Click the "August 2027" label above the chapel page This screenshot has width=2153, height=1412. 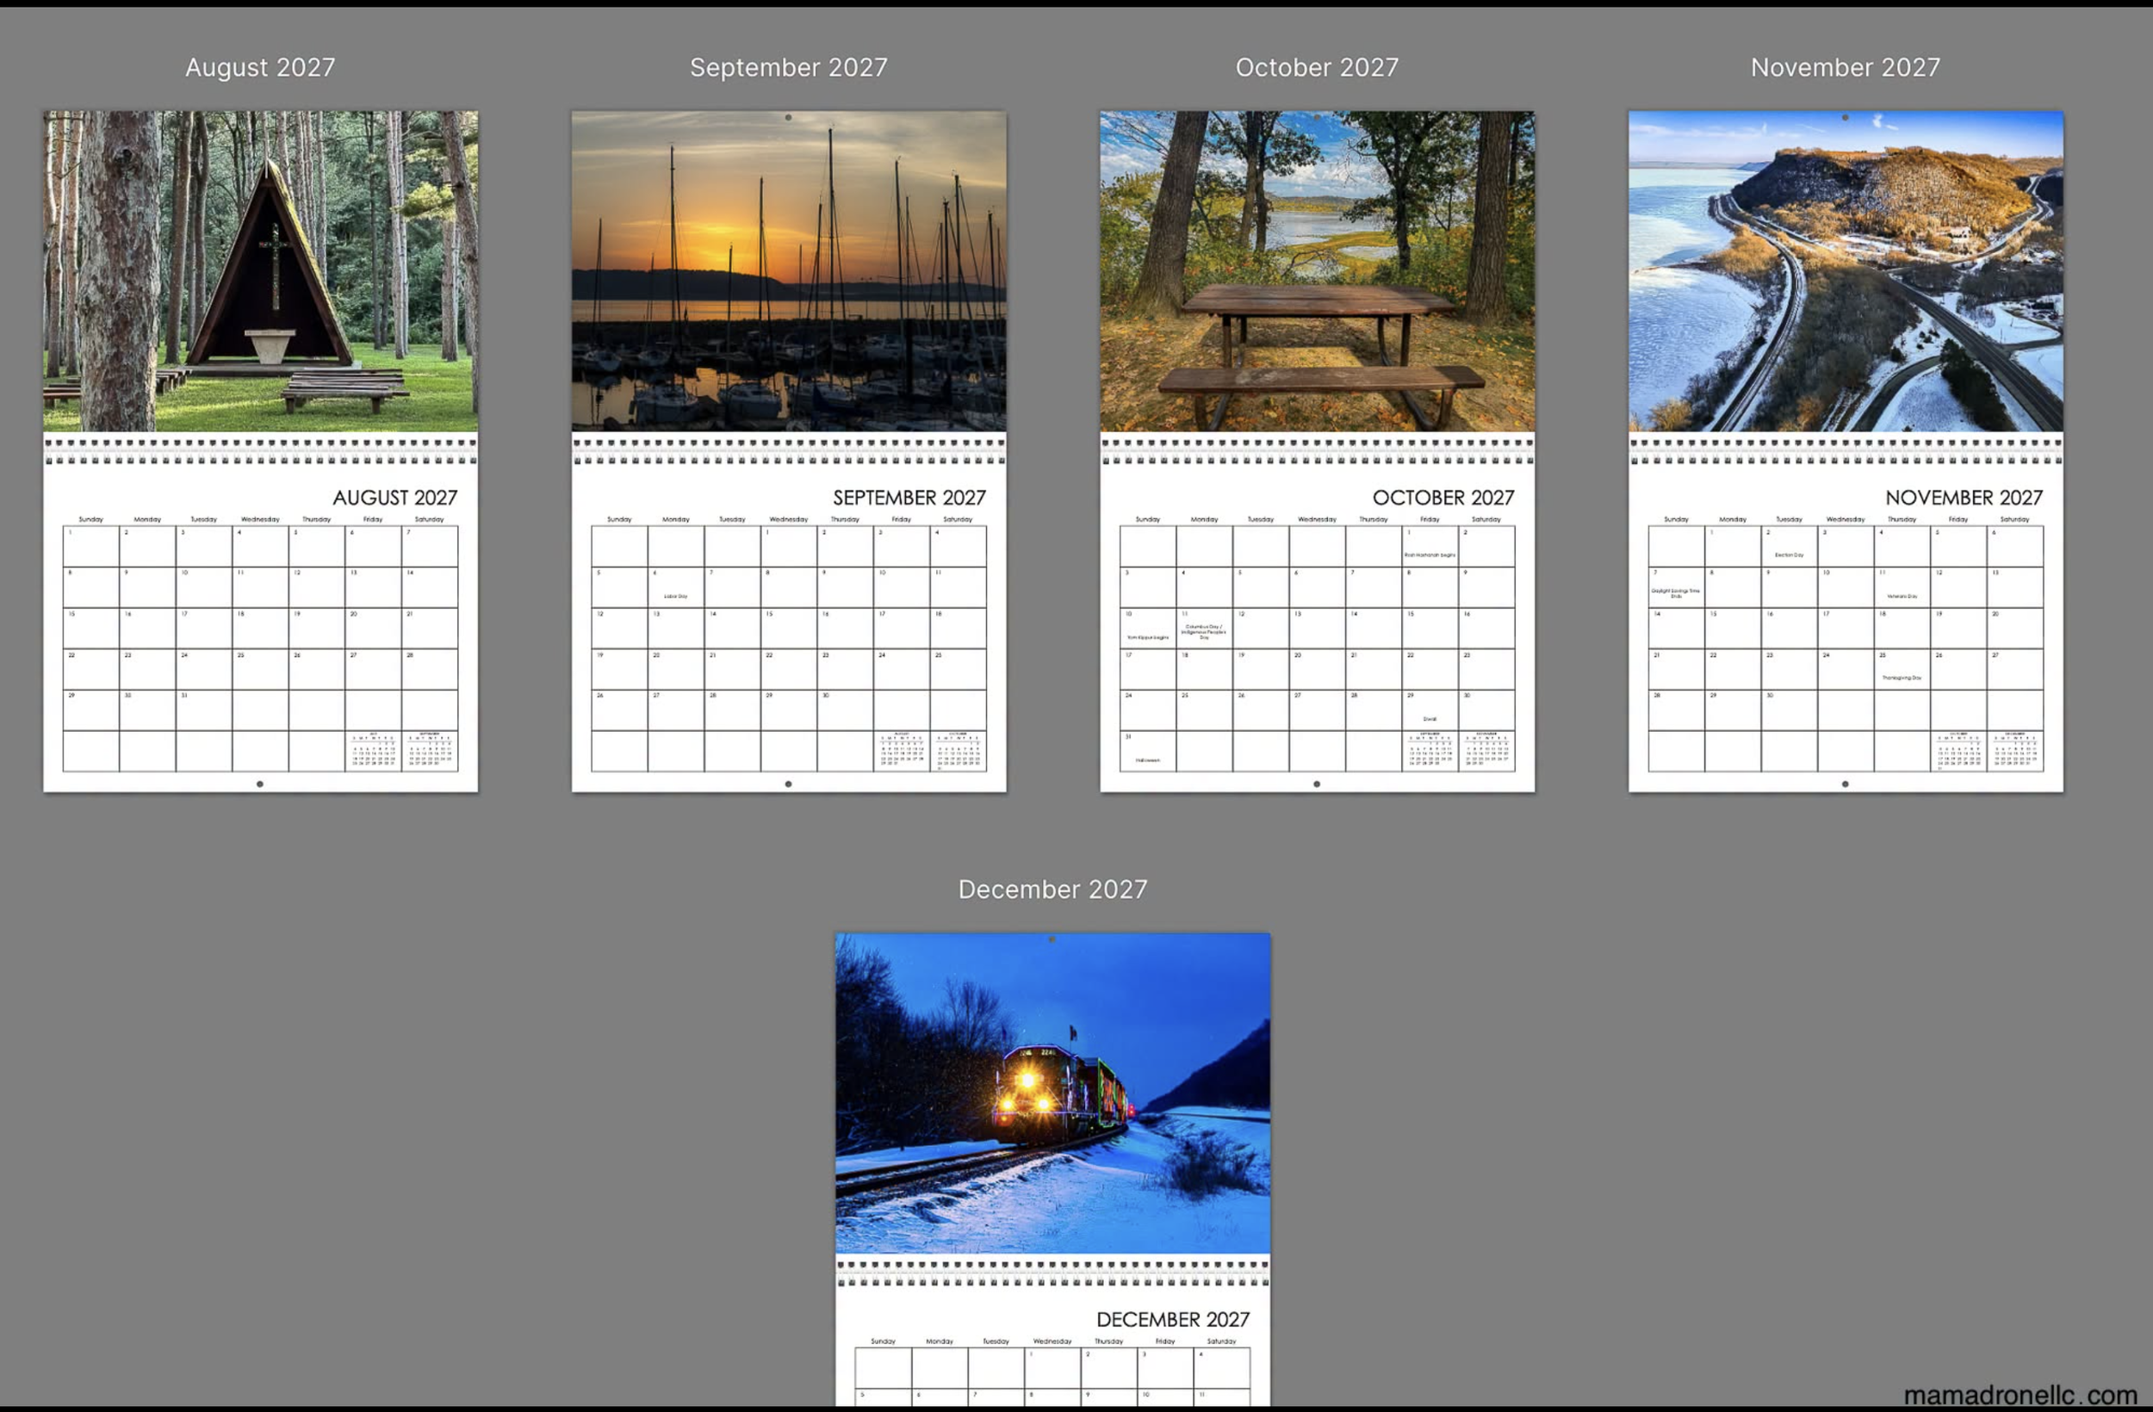[x=261, y=68]
